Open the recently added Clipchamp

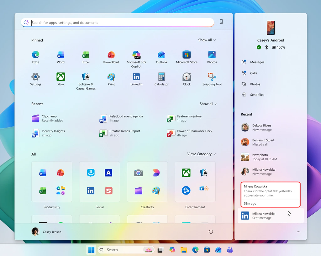[x=48, y=118]
